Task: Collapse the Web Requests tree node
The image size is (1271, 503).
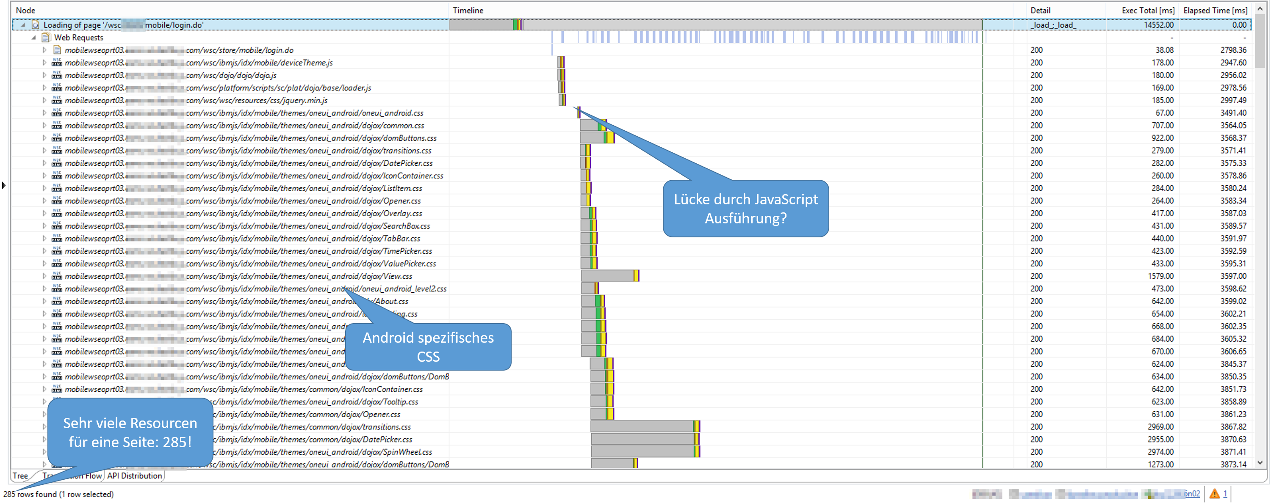Action: [33, 38]
